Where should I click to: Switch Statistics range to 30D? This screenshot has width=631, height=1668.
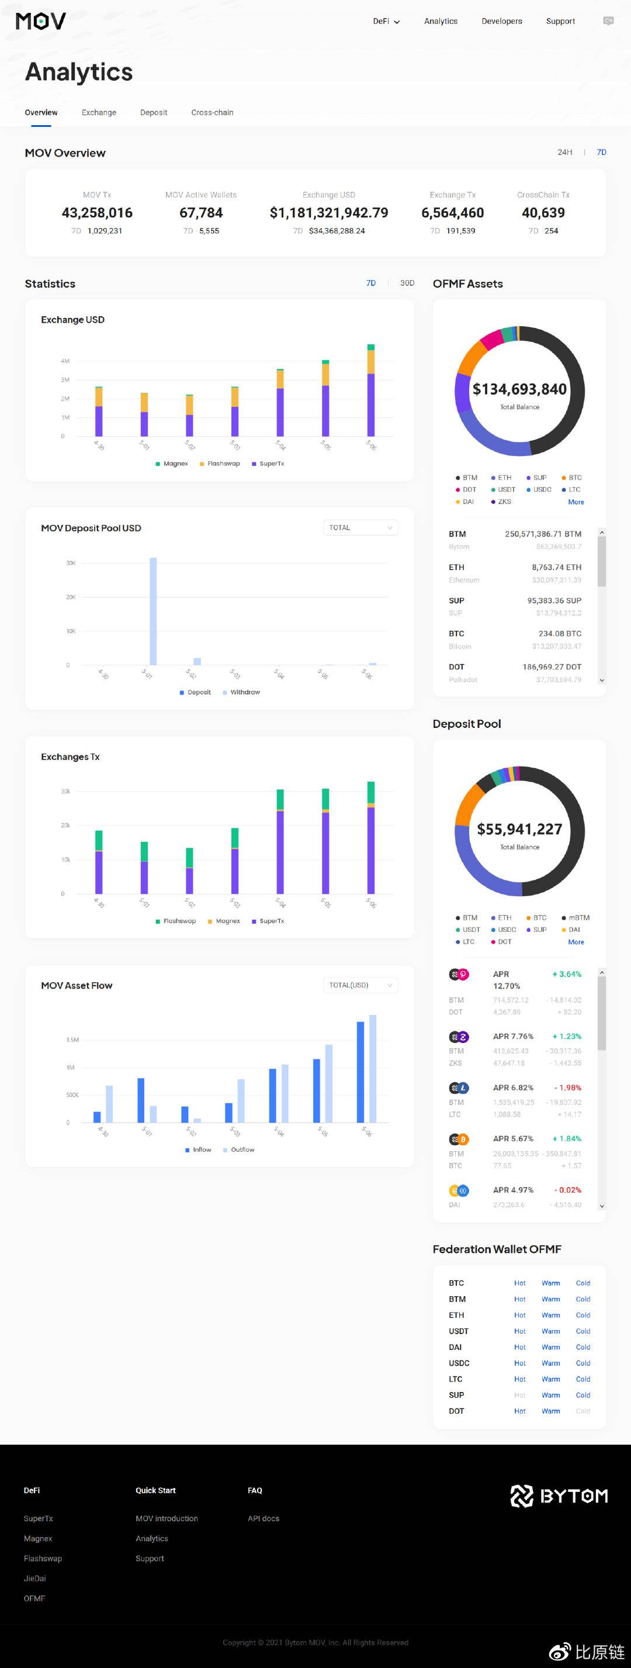(407, 283)
